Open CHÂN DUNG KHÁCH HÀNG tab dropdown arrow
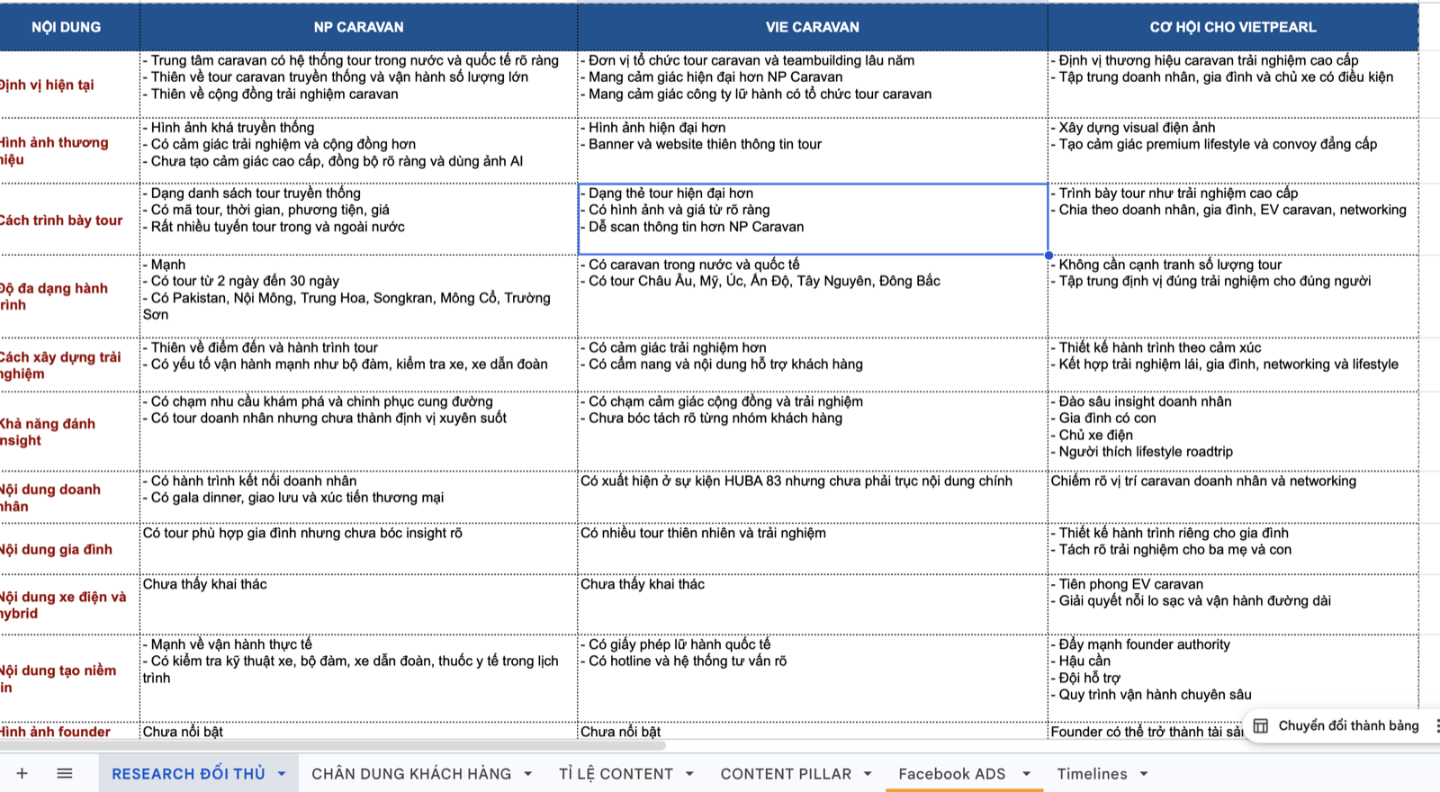This screenshot has height=792, width=1440. coord(527,773)
